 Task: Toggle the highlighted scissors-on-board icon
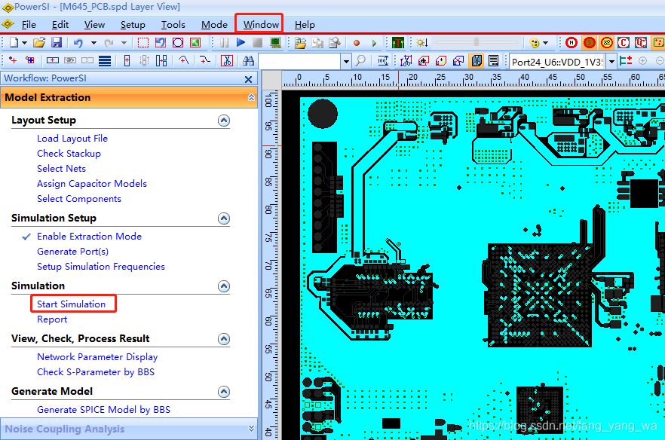pyautogui.click(x=477, y=60)
